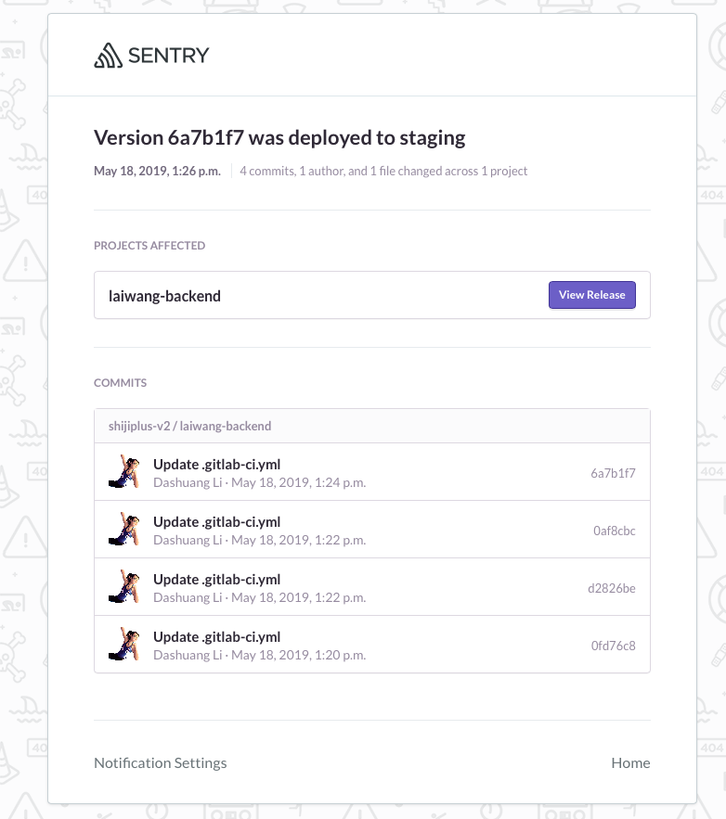Click the 4 commits summary text
Image resolution: width=726 pixels, height=819 pixels.
tap(383, 171)
